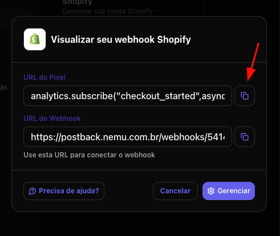Click the help chat bubble icon

tap(33, 191)
